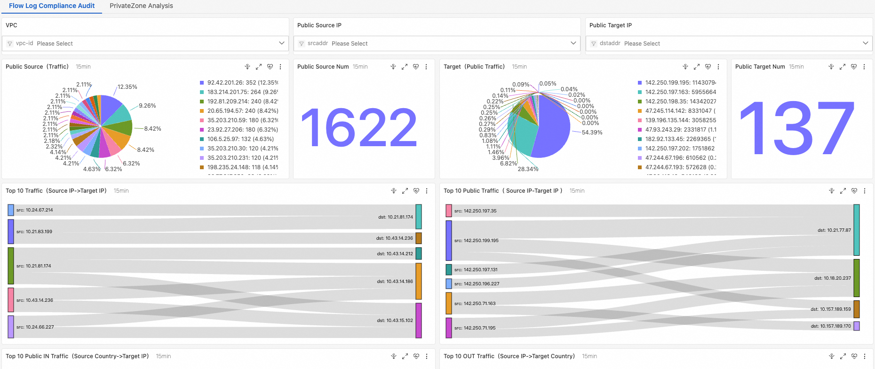Switch to the PrivateZone Analysis tab
This screenshot has width=875, height=369.
coord(141,6)
